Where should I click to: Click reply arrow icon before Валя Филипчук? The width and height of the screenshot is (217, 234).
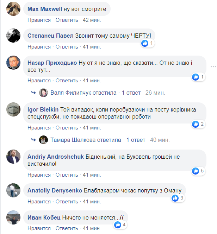pyautogui.click(x=33, y=93)
